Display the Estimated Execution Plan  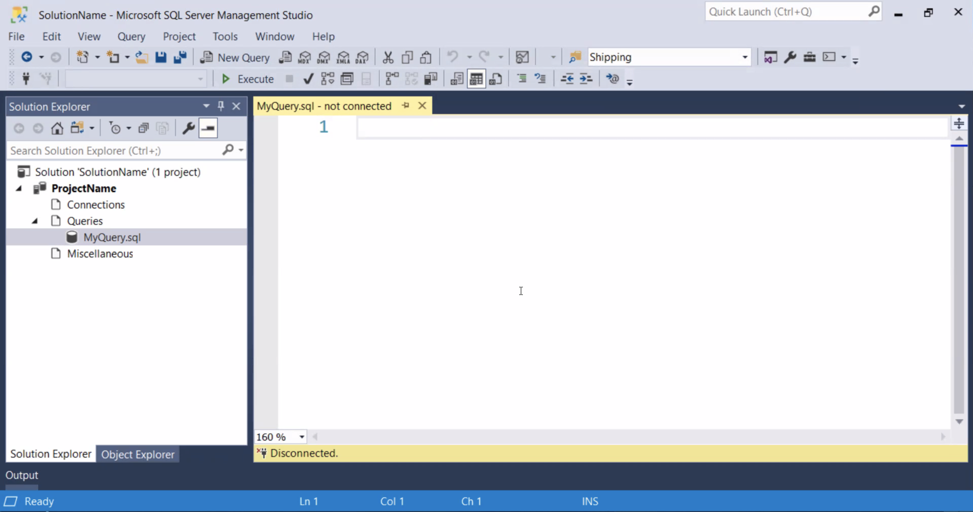(x=327, y=78)
